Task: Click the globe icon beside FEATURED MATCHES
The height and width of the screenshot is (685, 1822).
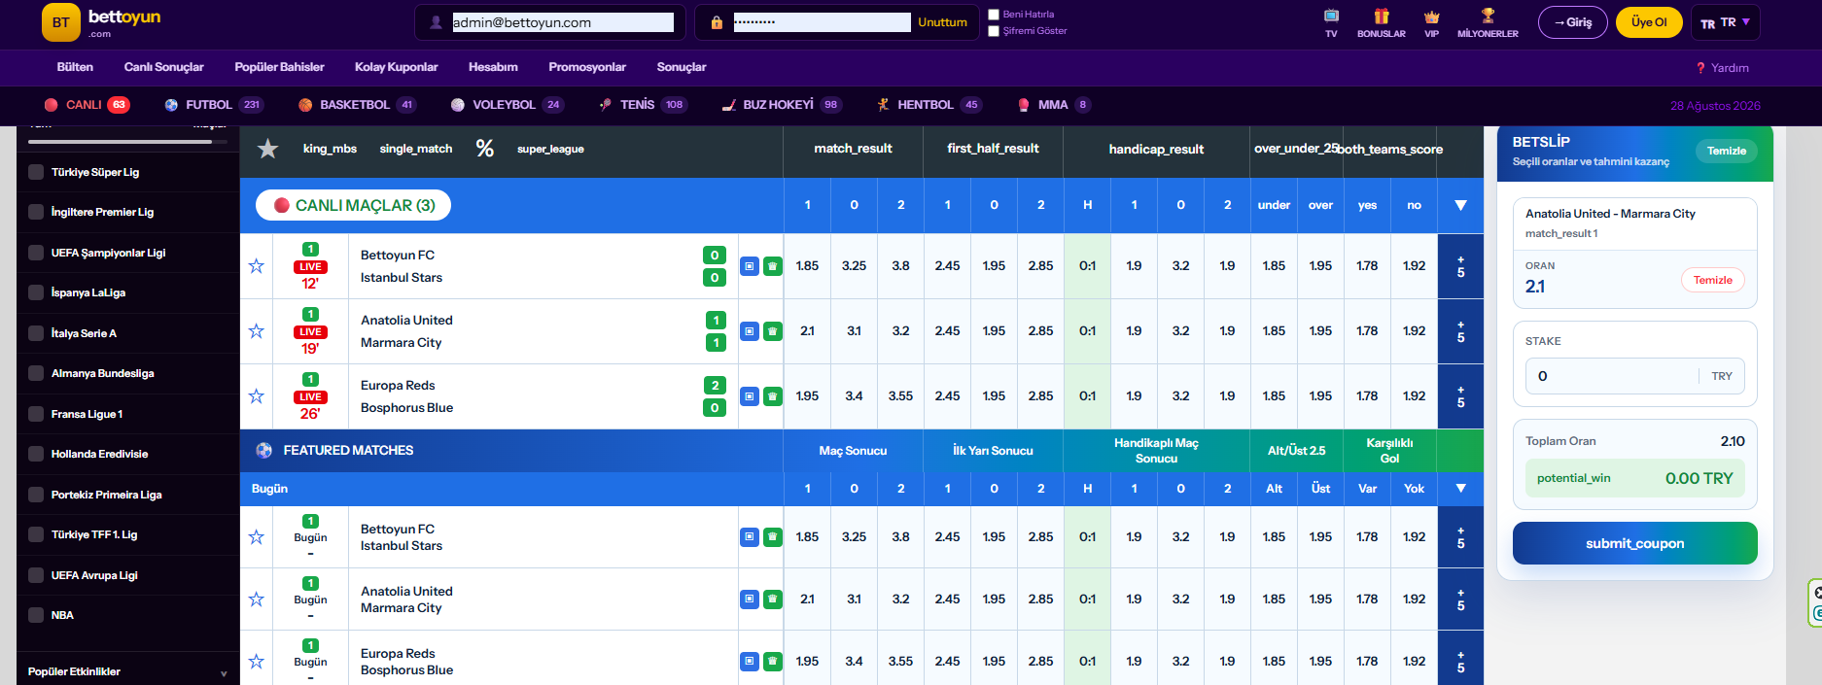Action: point(263,450)
